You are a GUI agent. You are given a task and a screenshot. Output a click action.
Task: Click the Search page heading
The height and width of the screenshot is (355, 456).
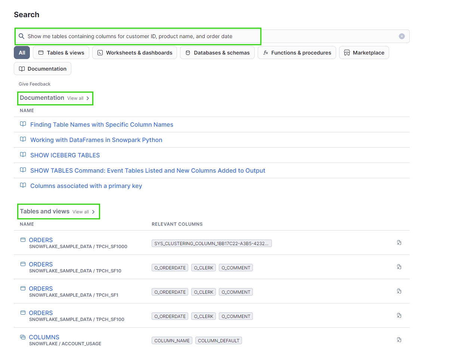coord(27,15)
